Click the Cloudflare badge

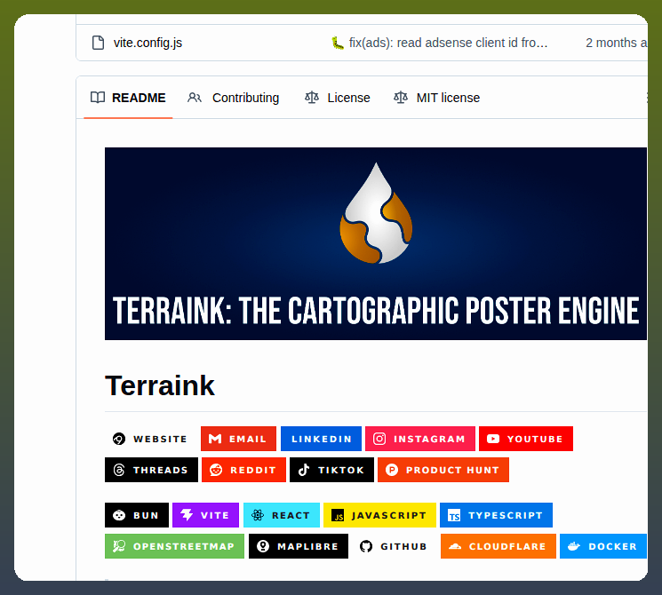(x=498, y=546)
